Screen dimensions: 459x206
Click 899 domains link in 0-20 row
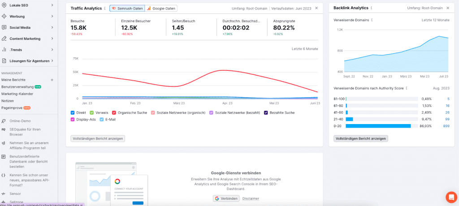coord(446,126)
